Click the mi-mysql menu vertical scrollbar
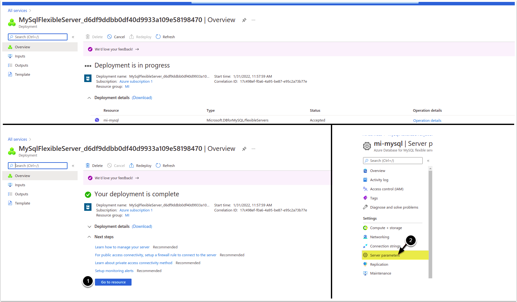This screenshot has height=302, width=517. (430, 221)
